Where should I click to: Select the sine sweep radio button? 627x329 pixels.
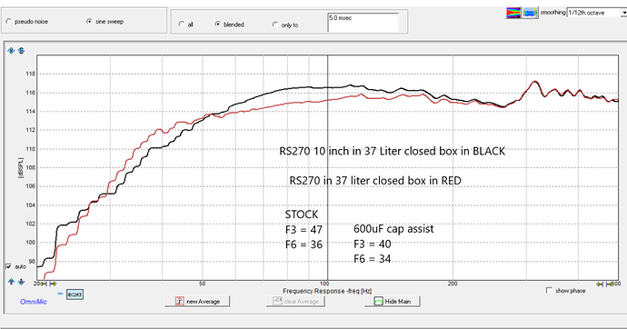coord(89,21)
